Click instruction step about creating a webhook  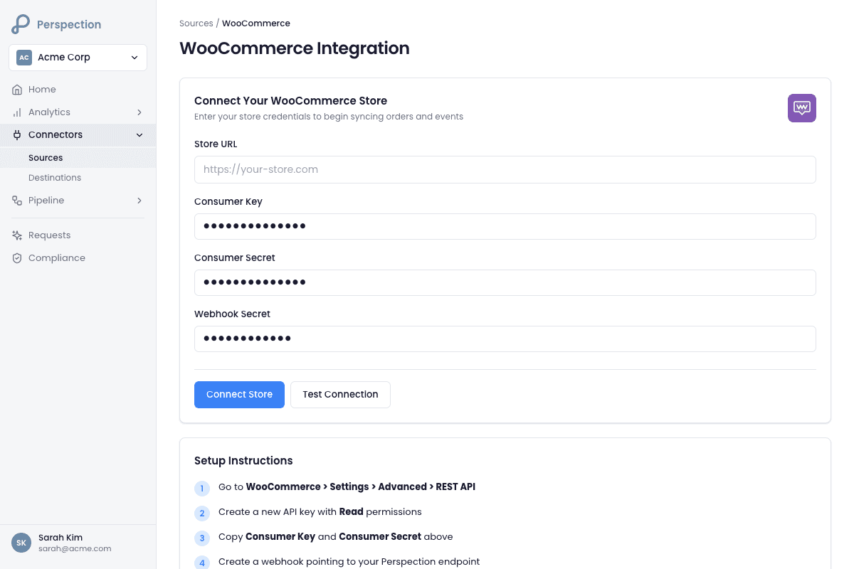tap(349, 562)
